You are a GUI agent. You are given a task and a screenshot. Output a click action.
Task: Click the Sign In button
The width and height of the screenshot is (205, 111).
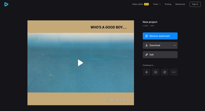pos(195,4)
